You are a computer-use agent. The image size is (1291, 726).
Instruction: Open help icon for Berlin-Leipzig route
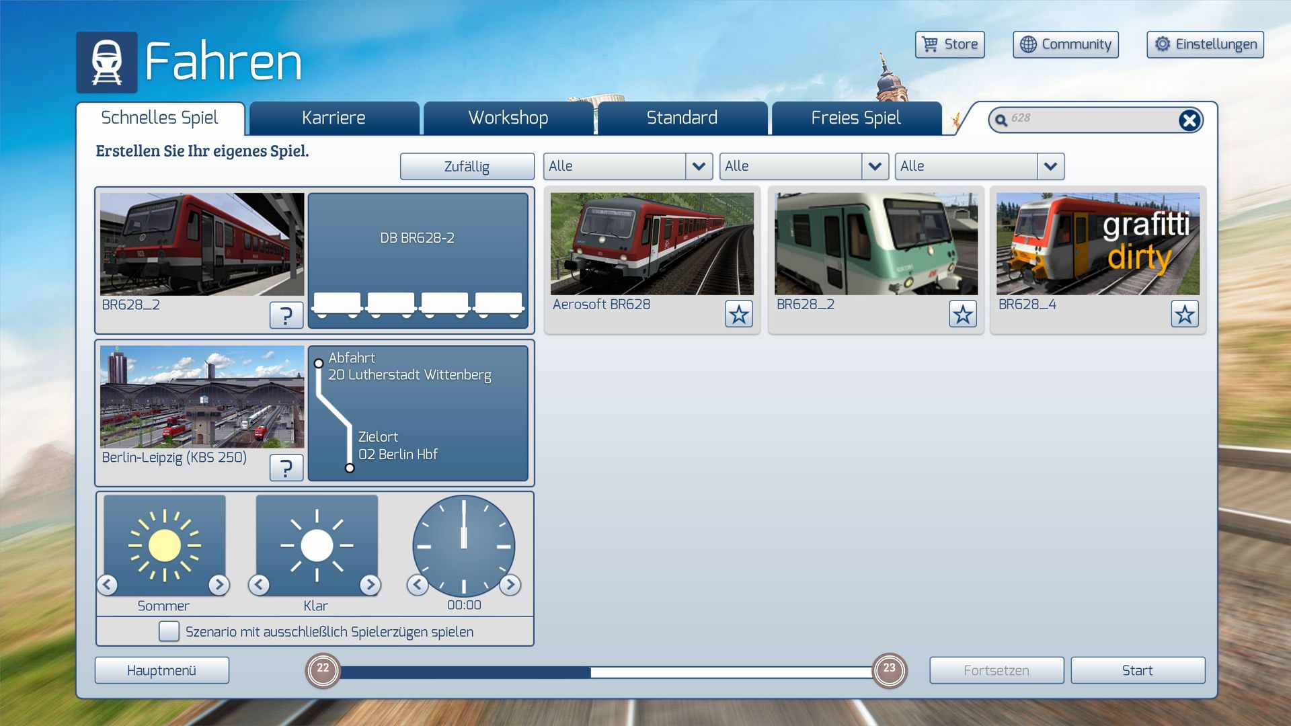pos(286,467)
